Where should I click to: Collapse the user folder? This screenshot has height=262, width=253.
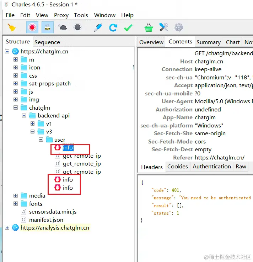pyautogui.click(x=41, y=140)
